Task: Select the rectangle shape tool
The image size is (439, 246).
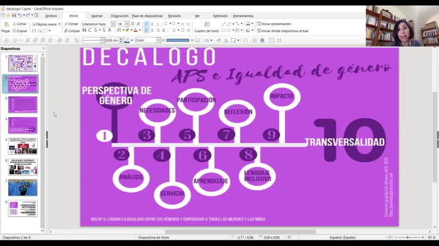Action: pyautogui.click(x=224, y=31)
